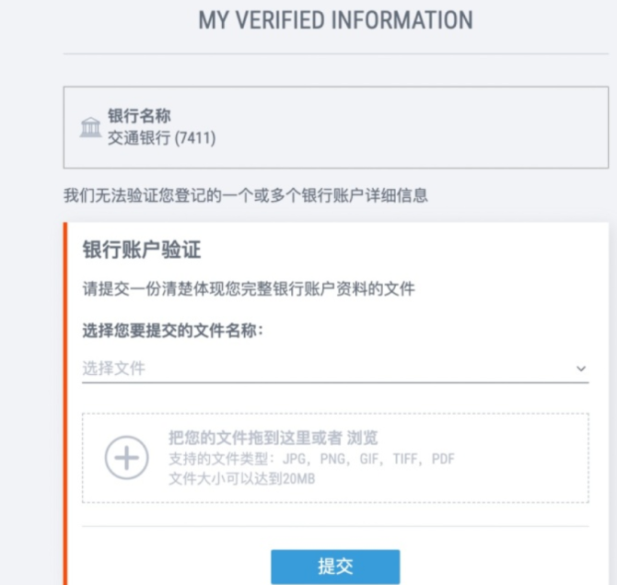The width and height of the screenshot is (617, 585).
Task: Click the supported file types text
Action: coord(311,459)
